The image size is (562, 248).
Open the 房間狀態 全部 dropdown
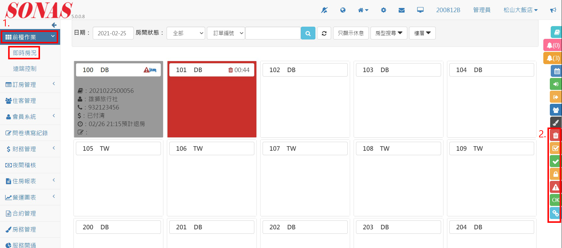[186, 33]
